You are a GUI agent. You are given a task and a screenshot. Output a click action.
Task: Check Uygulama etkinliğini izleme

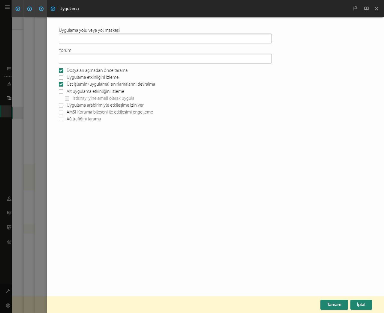pyautogui.click(x=61, y=77)
